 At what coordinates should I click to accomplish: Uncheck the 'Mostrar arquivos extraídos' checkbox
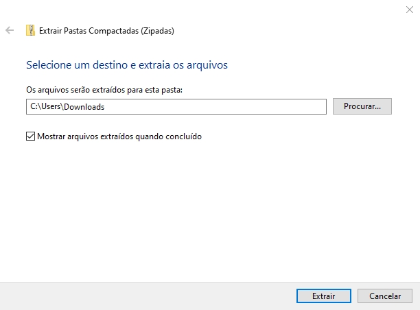tap(30, 136)
